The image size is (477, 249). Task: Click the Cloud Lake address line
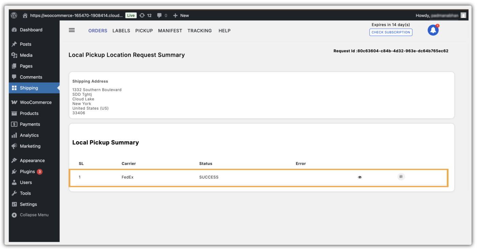coord(83,99)
